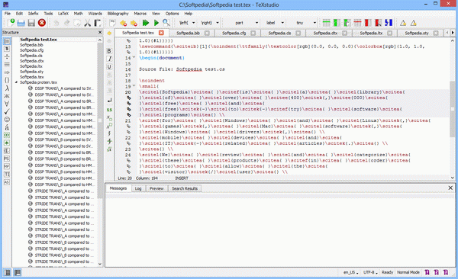Screen dimensions: 458x279
Task: Click the Open file icon in toolbar
Action: click(x=21, y=23)
